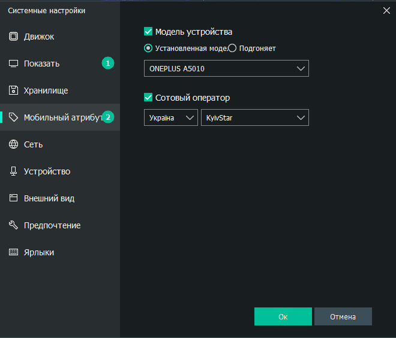Click the Движок chip icon in sidebar
The width and height of the screenshot is (396, 338).
pos(13,37)
